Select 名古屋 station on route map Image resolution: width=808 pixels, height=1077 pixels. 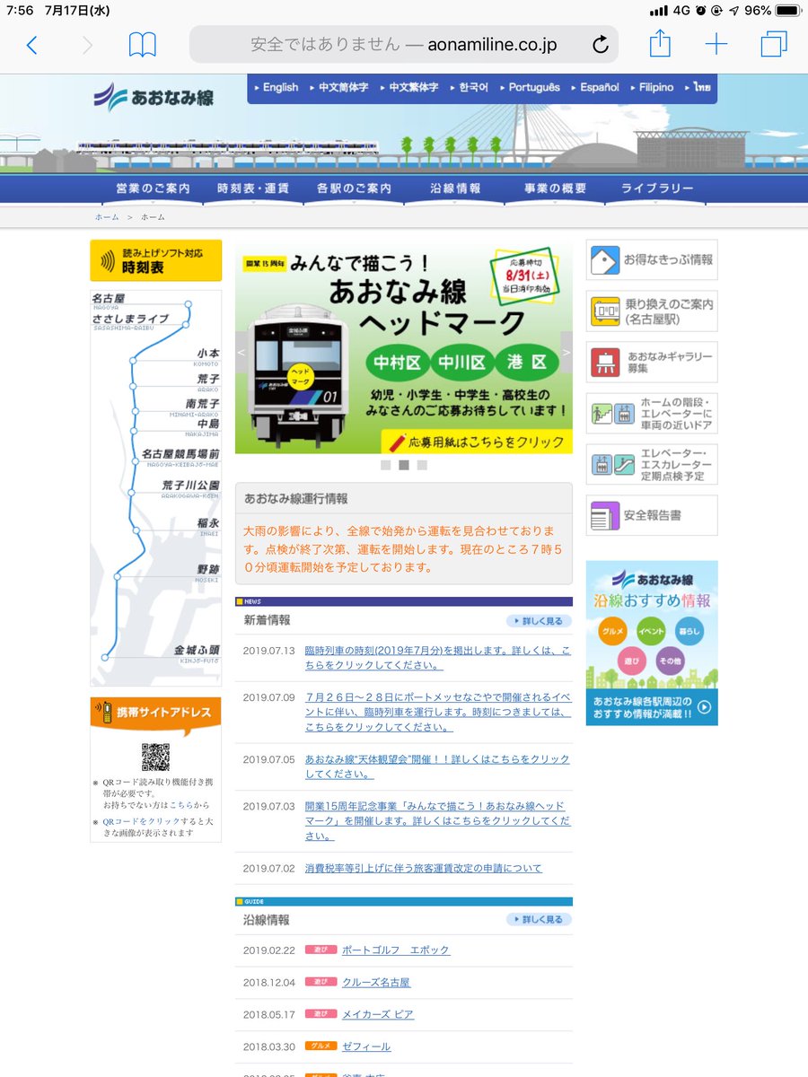[108, 300]
